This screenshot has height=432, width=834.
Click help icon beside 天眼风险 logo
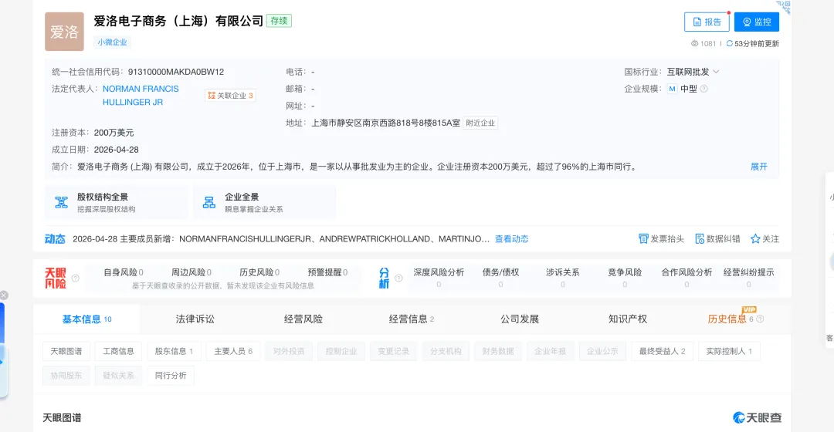pos(76,278)
